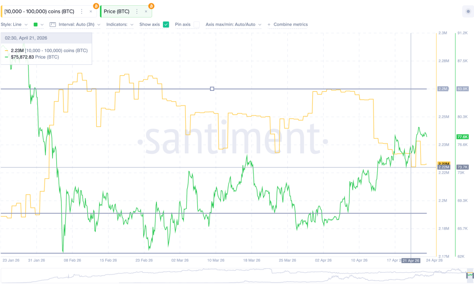Click the interval calendar icon
This screenshot has height=284, width=474.
coord(53,25)
